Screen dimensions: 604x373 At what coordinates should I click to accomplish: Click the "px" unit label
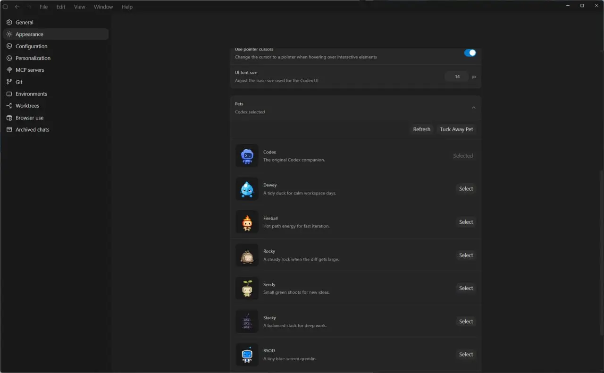point(474,76)
